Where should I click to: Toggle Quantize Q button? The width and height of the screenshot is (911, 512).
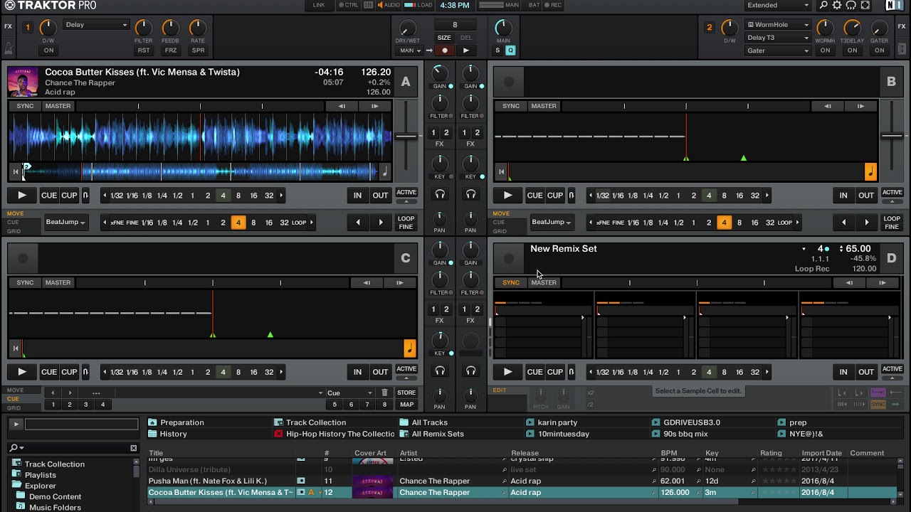[510, 50]
